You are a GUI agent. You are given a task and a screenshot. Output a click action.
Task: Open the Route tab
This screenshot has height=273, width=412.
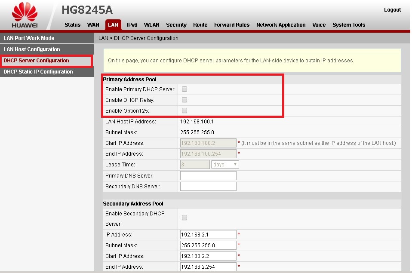(x=200, y=25)
